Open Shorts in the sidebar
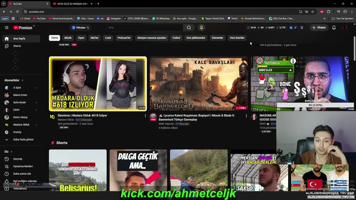This screenshot has height=200, width=356. (21, 46)
